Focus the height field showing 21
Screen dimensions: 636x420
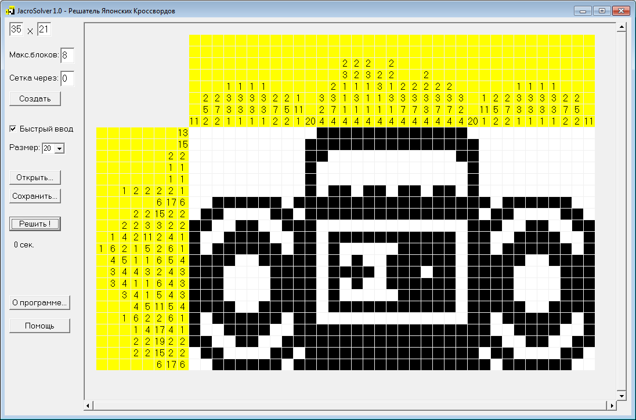tap(45, 30)
